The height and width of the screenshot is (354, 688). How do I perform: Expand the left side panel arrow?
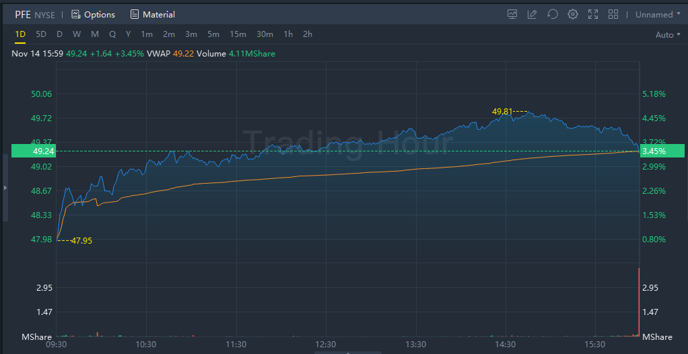click(5, 188)
